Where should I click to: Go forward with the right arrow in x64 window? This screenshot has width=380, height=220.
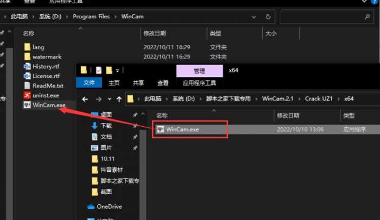(x=98, y=99)
